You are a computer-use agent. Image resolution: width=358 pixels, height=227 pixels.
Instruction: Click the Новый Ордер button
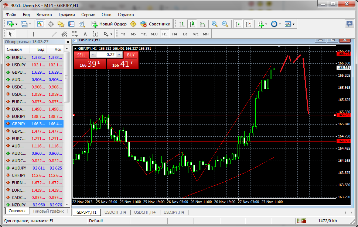(109, 24)
